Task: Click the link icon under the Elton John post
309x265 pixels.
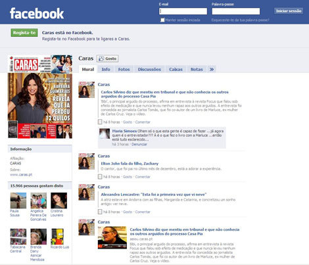Action: [100, 177]
